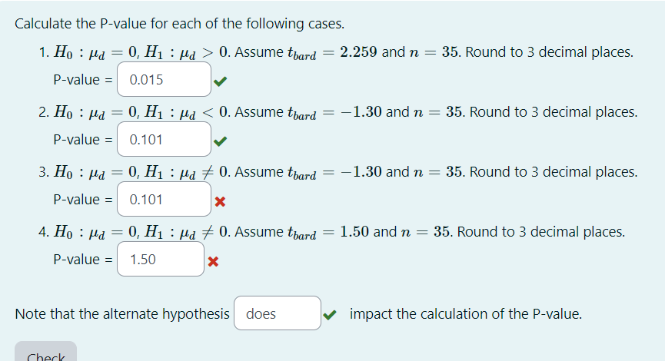Click the "P-value =" label for case 1

pos(83,80)
